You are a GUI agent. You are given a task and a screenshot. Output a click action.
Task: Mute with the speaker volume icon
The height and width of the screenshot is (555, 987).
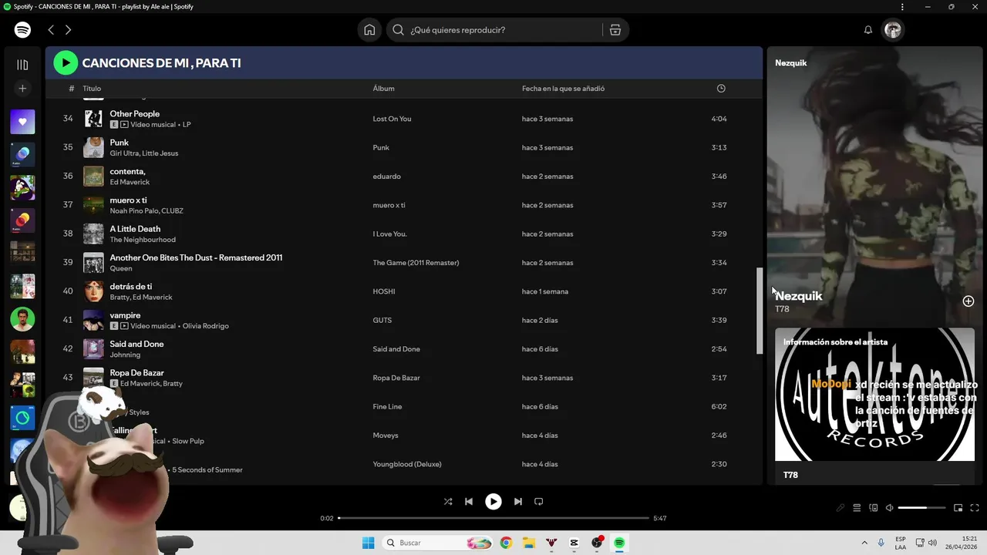[x=889, y=508]
